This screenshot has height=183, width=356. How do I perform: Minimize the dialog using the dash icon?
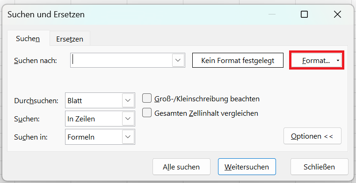click(272, 14)
